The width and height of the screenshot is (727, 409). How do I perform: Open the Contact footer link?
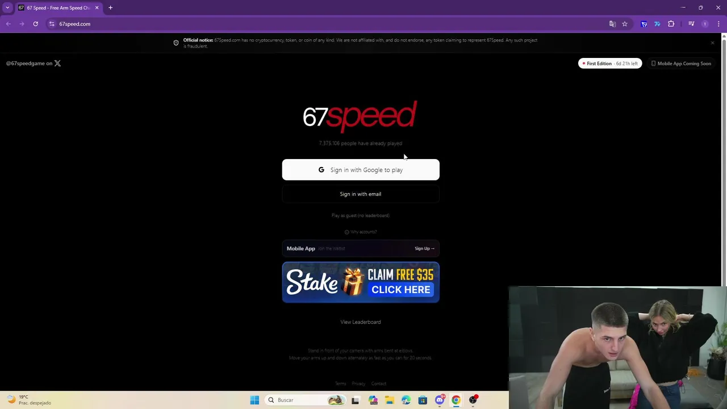click(379, 383)
